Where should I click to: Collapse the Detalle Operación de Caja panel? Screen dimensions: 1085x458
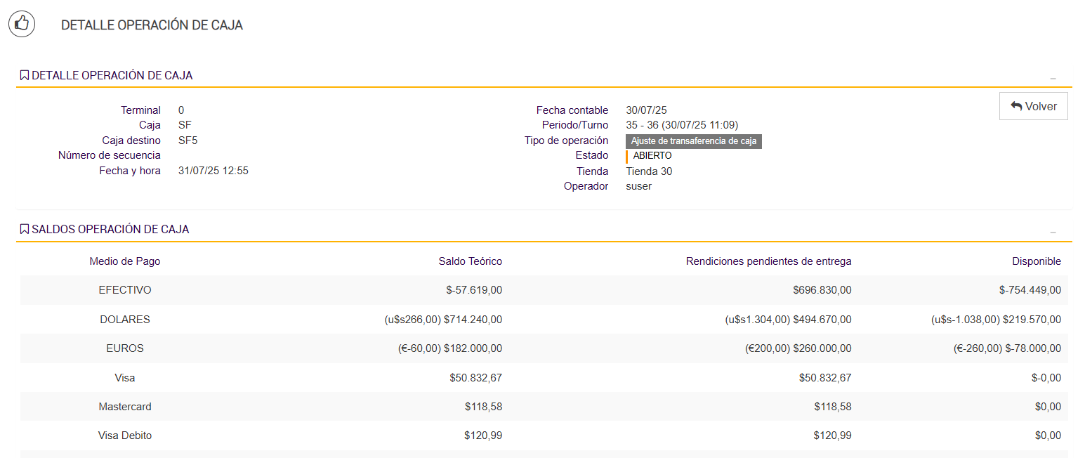tap(1053, 79)
